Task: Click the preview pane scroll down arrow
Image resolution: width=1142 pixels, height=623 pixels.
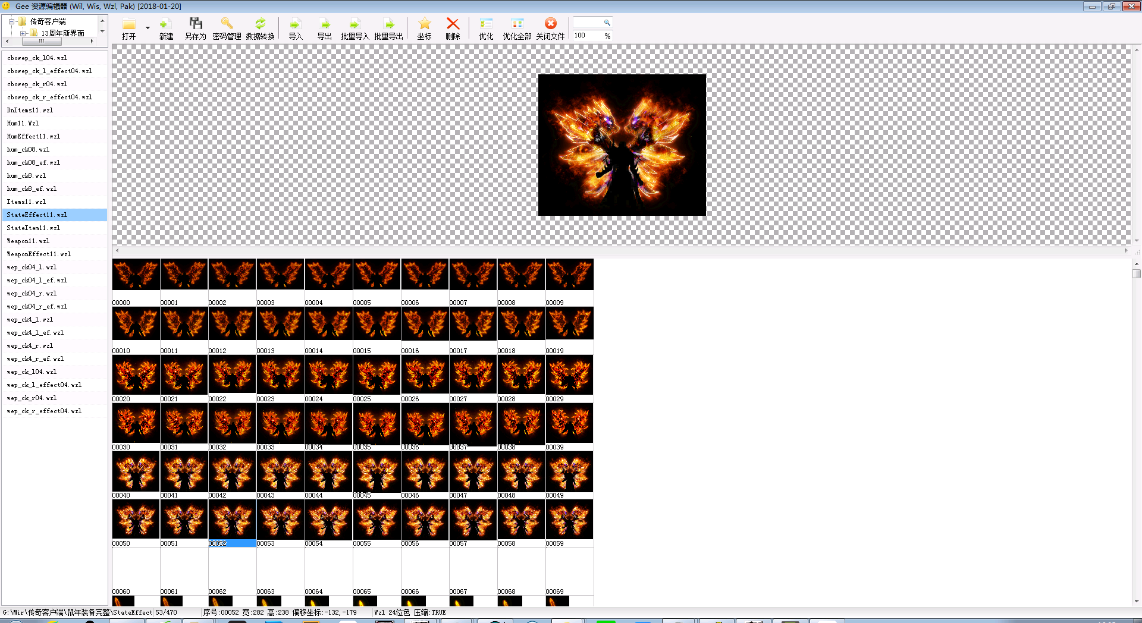Action: pyautogui.click(x=1137, y=241)
